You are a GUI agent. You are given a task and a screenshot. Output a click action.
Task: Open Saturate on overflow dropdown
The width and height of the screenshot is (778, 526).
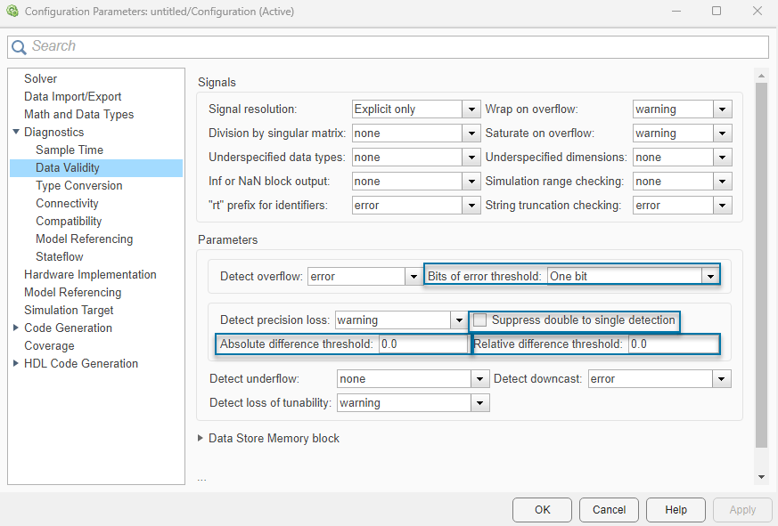point(683,133)
